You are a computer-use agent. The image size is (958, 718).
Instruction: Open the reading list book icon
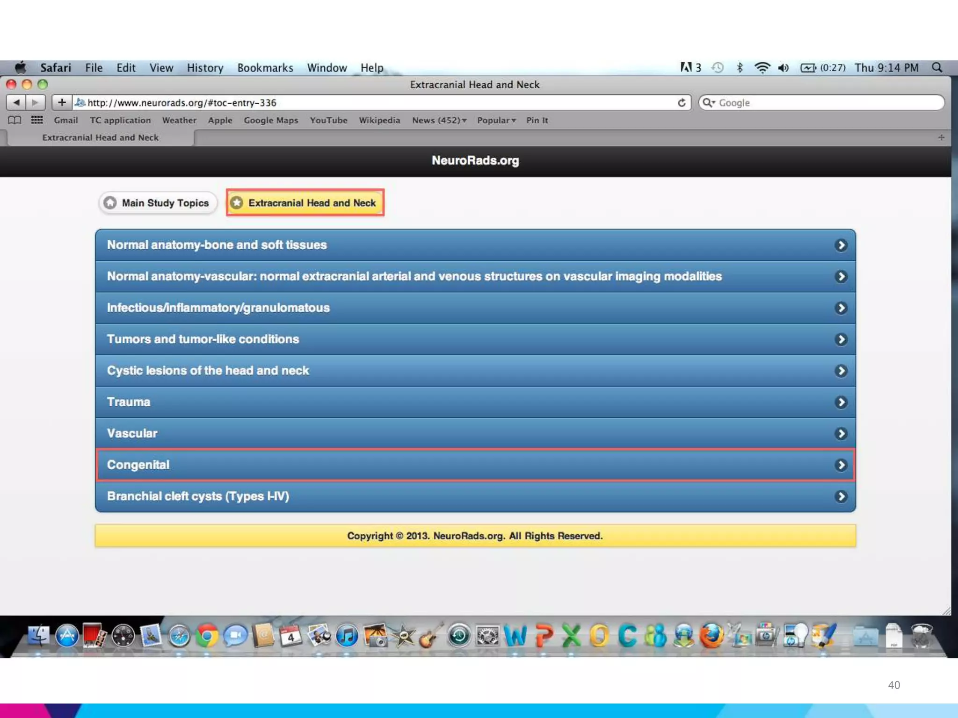point(15,120)
